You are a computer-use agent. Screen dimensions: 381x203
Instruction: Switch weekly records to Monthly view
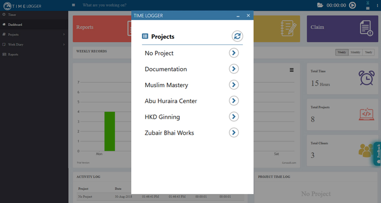click(x=355, y=52)
